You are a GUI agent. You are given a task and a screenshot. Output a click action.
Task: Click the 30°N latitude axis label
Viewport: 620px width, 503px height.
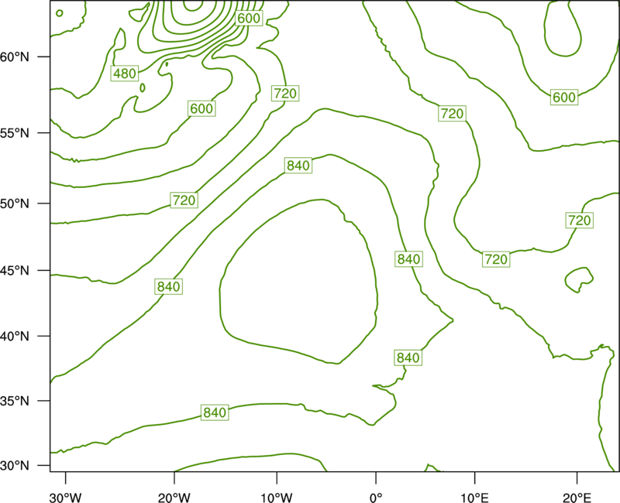15,466
